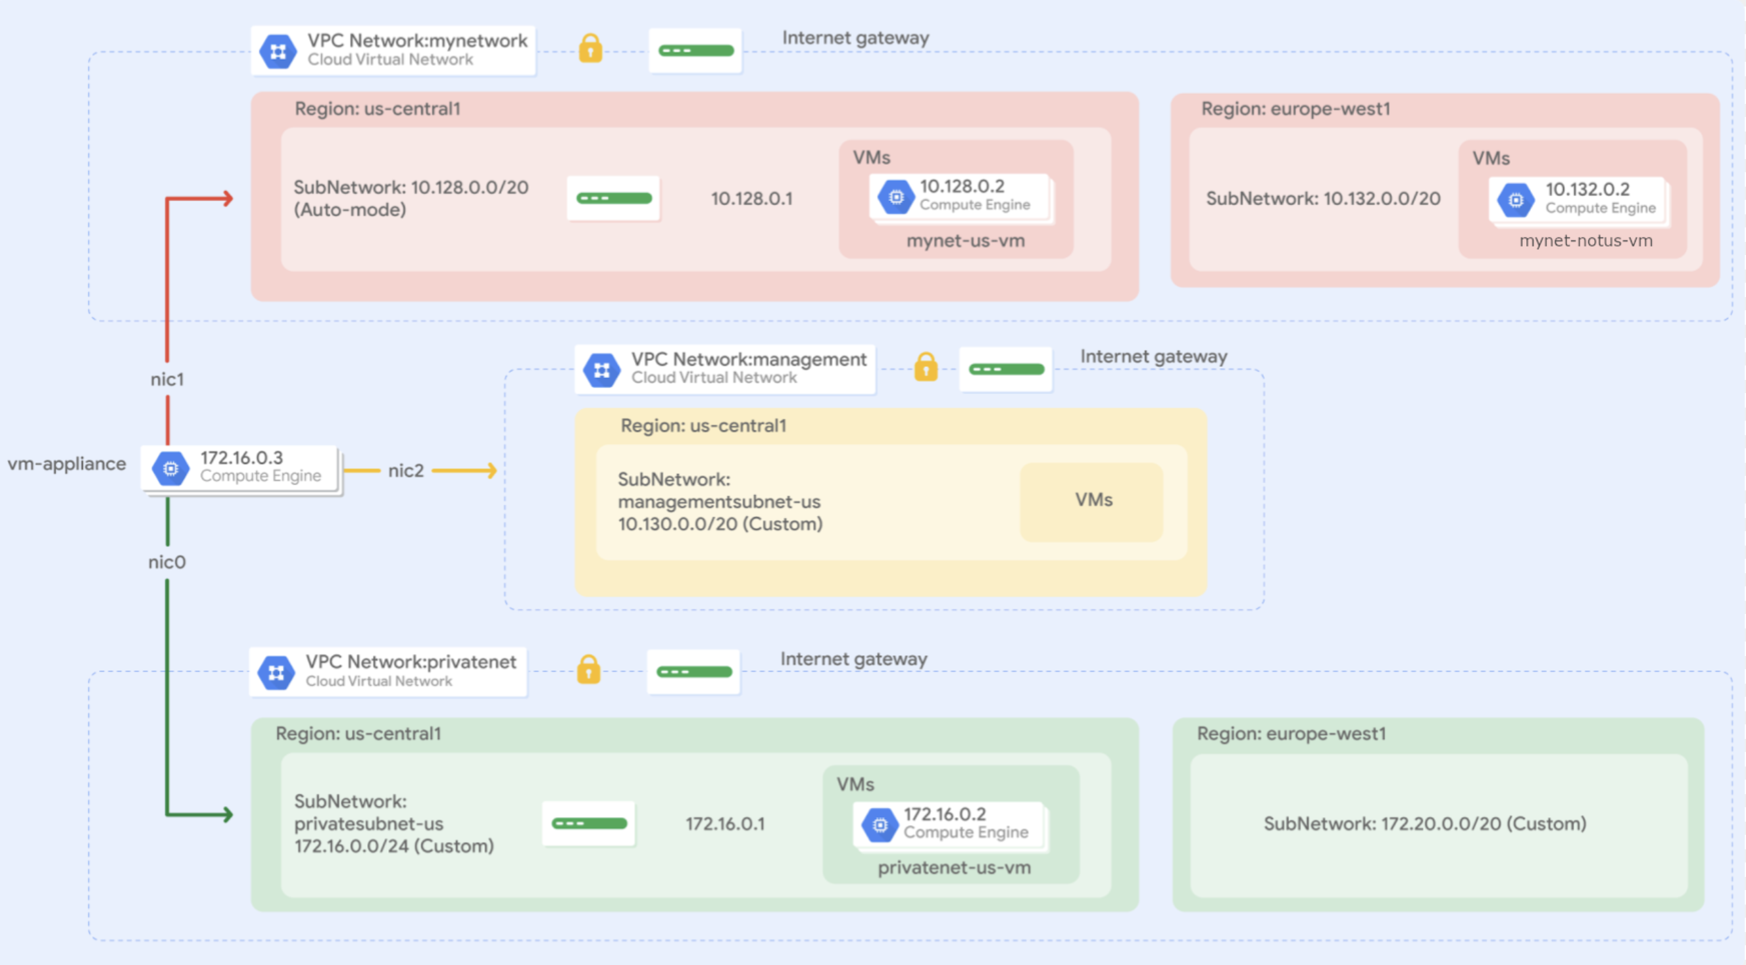The width and height of the screenshot is (1746, 965).
Task: Click mynetwork 'Internet gateway' label
Action: pos(855,38)
